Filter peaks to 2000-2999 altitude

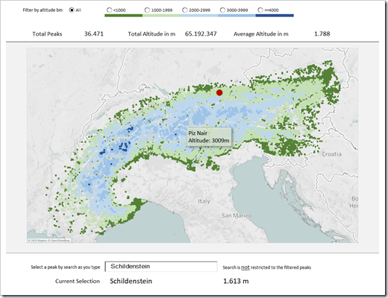point(185,10)
